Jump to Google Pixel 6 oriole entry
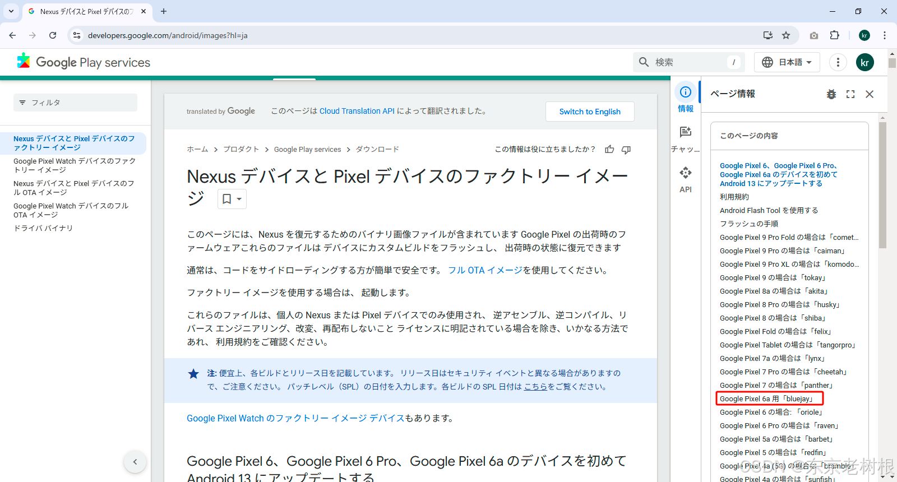This screenshot has height=482, width=897. pos(771,412)
